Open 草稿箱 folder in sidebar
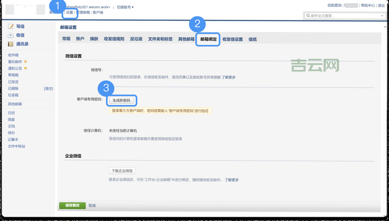This screenshot has height=221, width=389. 13,75
